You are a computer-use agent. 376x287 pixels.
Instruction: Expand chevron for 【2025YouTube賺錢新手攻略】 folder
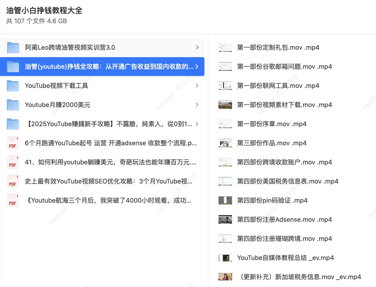197,124
